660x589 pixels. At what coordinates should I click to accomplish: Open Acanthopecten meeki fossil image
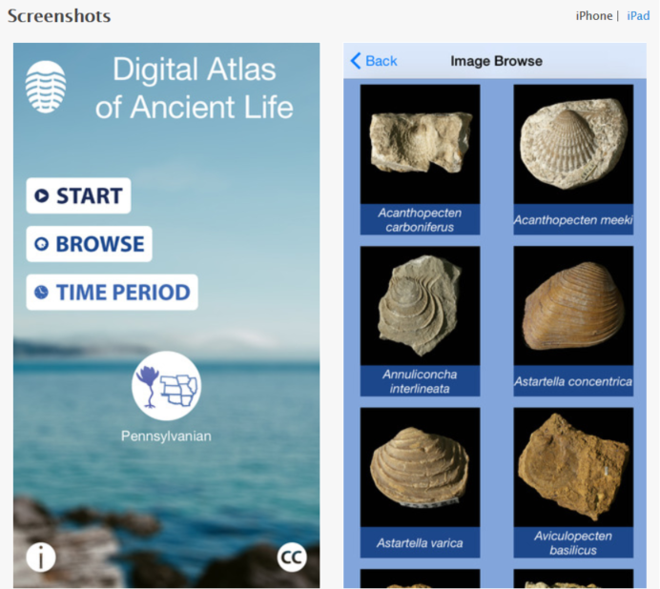[x=573, y=144]
